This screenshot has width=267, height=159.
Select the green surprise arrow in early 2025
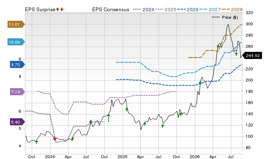click(x=126, y=109)
